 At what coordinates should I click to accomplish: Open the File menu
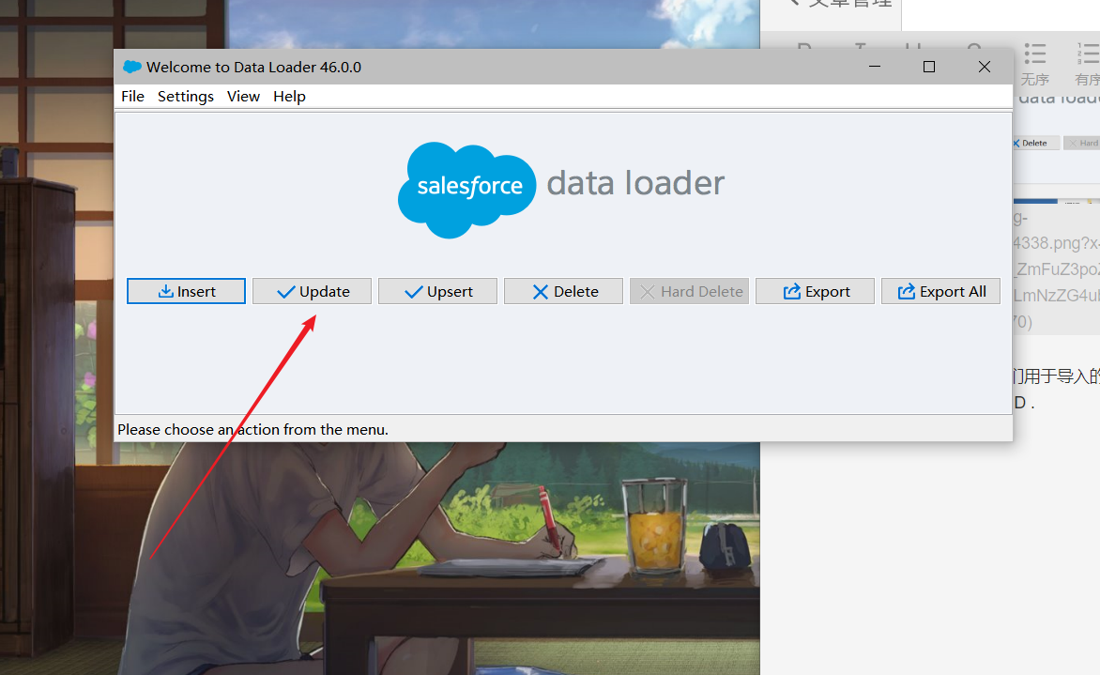coord(132,96)
